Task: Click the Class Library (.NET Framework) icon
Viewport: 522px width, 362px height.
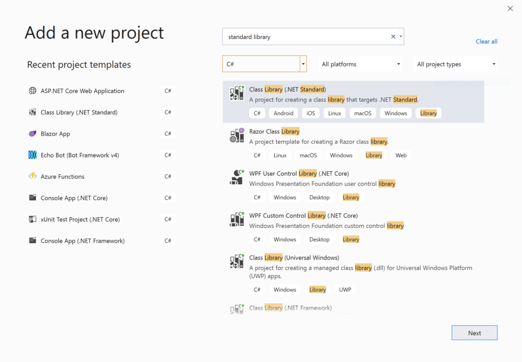Action: point(237,308)
